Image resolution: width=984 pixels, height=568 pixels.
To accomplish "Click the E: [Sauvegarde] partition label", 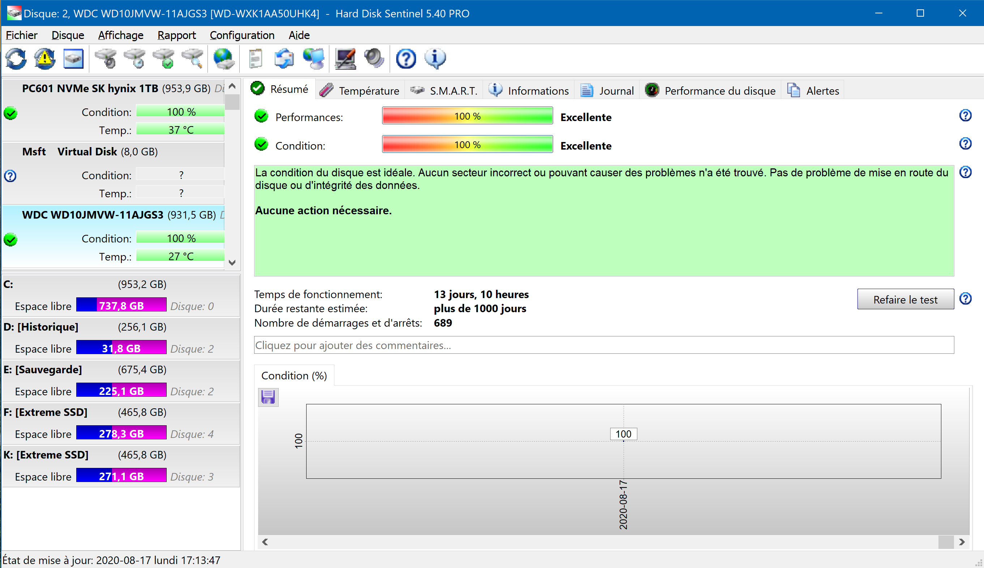I will tap(43, 369).
